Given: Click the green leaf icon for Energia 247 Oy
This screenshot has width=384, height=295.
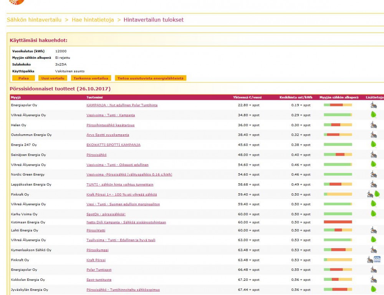Looking at the screenshot, I should 373,144.
